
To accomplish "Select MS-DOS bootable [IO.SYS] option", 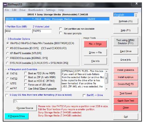I will [x=8, y=48].
